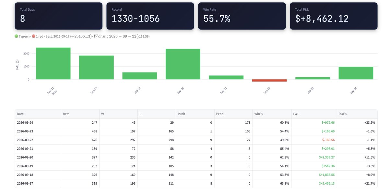Sort table by Bets column header

[x=80, y=114]
